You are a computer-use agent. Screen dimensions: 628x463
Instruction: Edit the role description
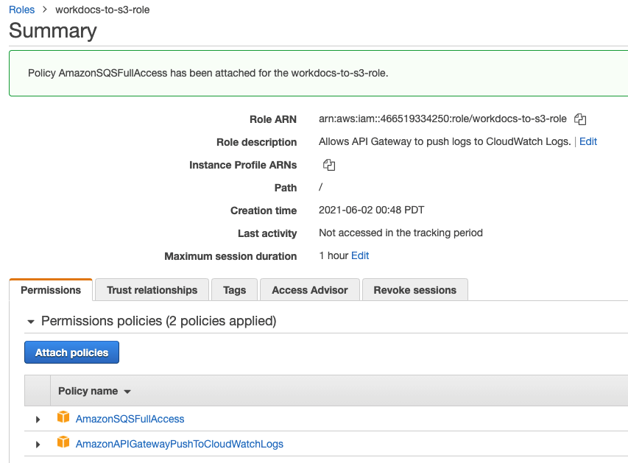(x=588, y=141)
